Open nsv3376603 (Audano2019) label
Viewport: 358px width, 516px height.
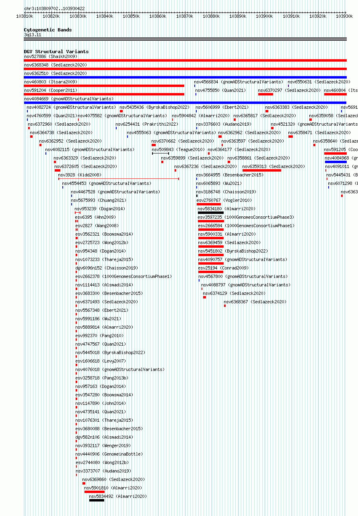coord(224,124)
